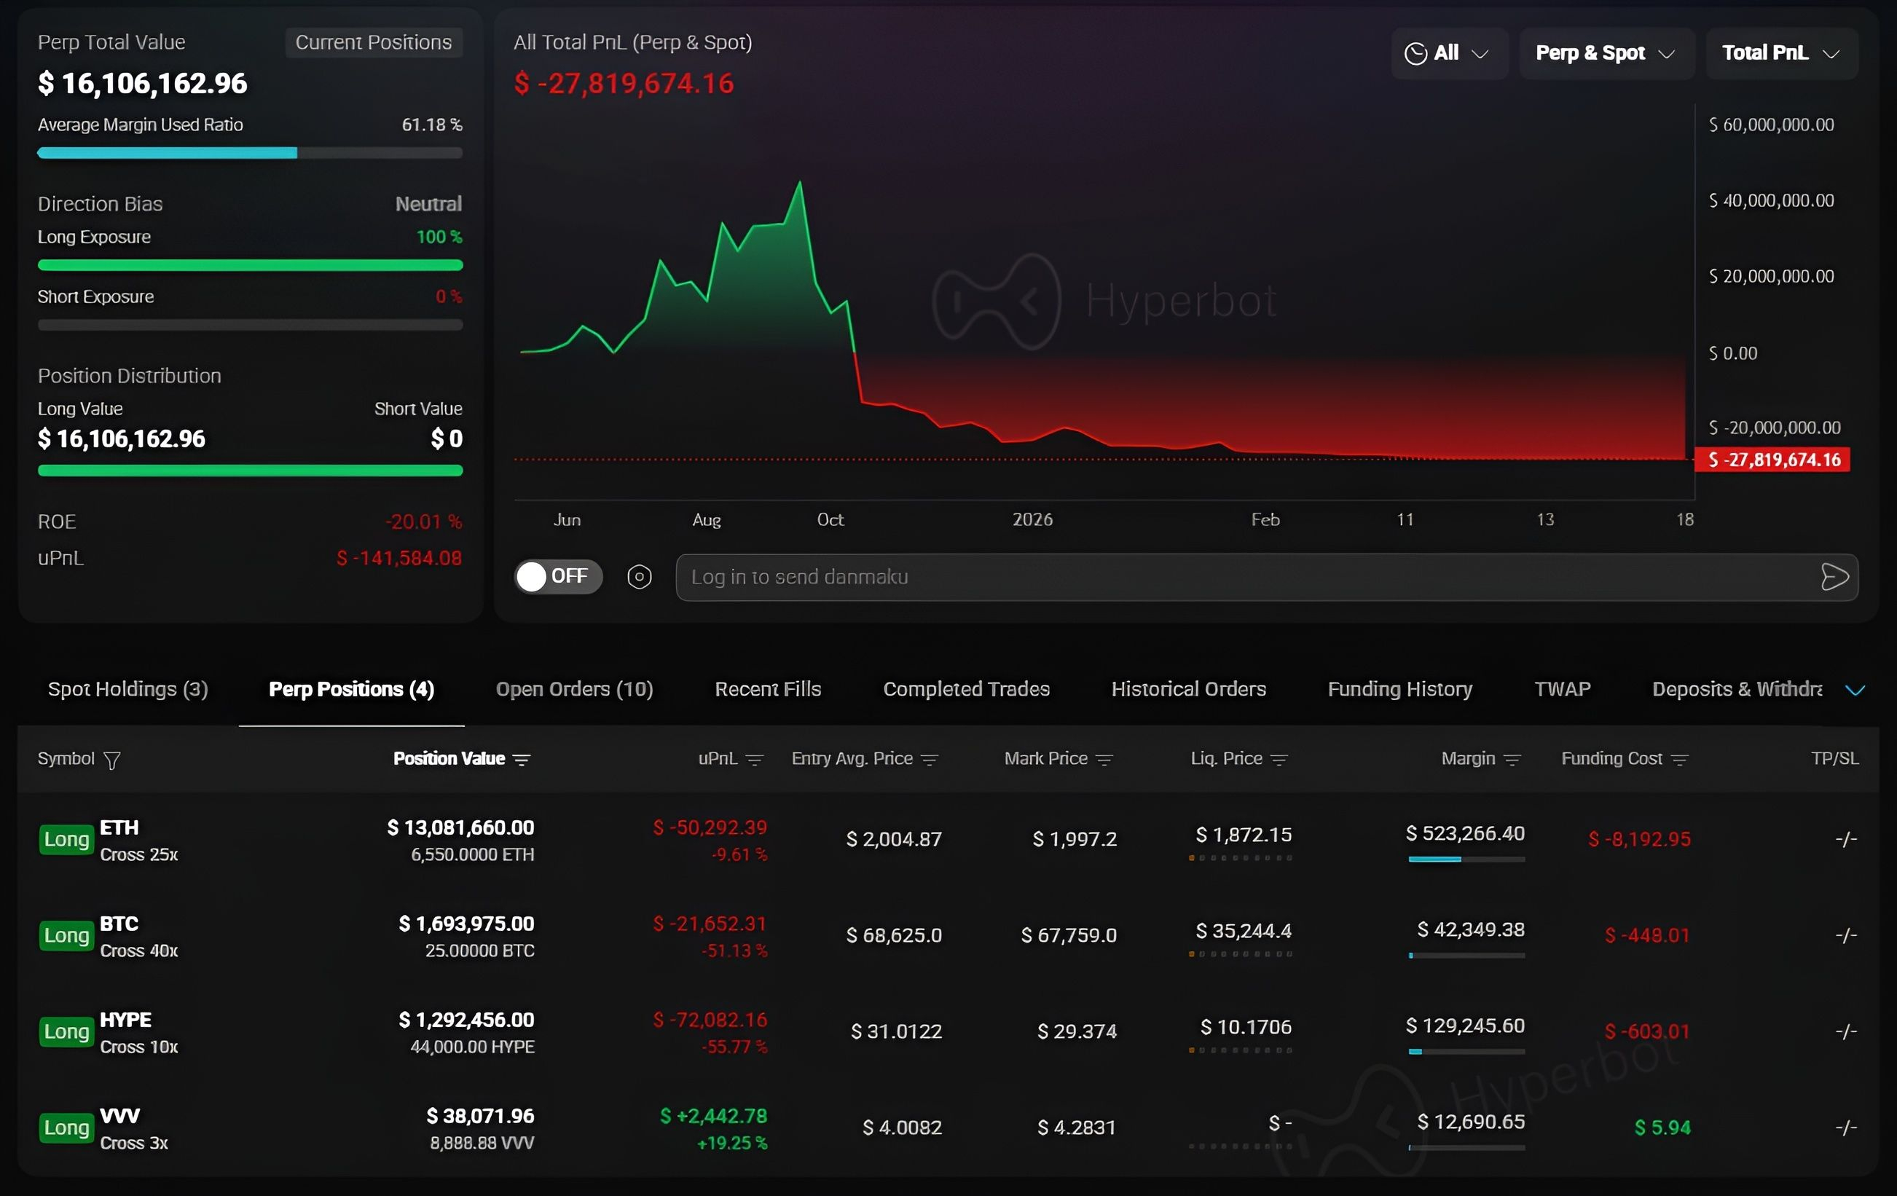Click the ETH symbol name
Screen dimensions: 1897x1196
[x=119, y=828]
